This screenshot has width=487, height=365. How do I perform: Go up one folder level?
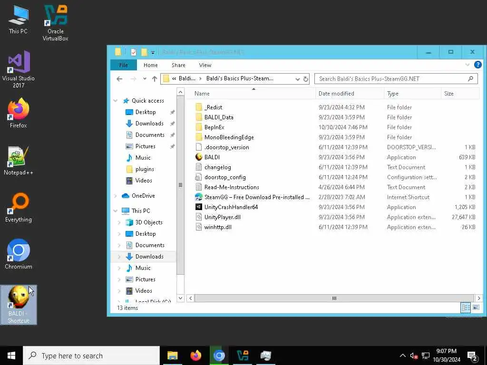pyautogui.click(x=155, y=79)
